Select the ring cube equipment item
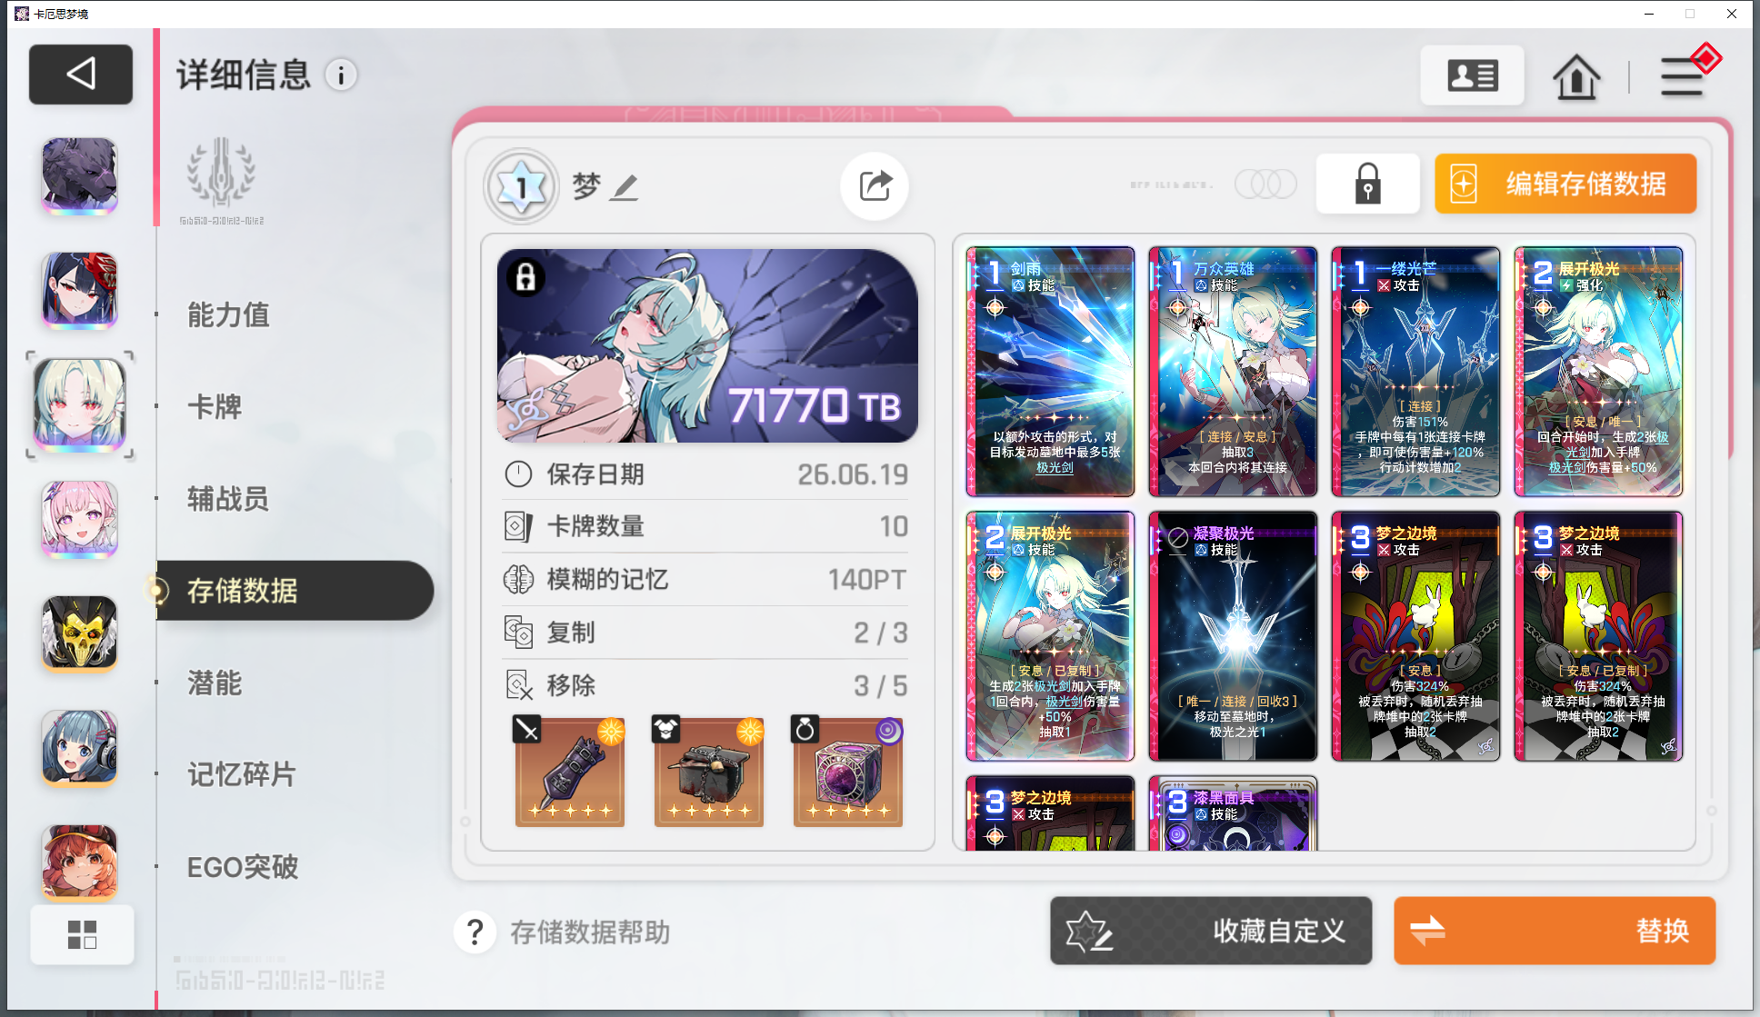Viewport: 1760px width, 1017px height. [x=847, y=771]
